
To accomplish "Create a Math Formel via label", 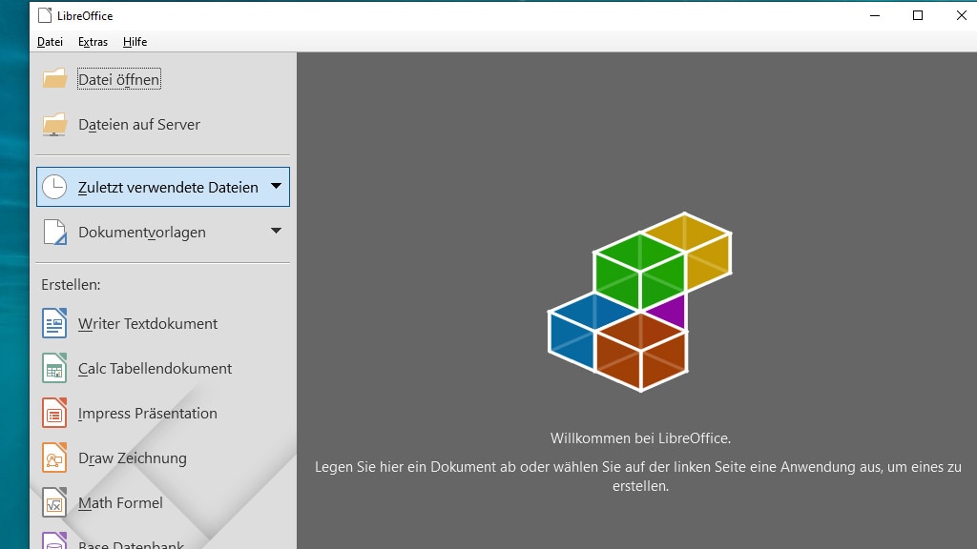I will pos(120,503).
